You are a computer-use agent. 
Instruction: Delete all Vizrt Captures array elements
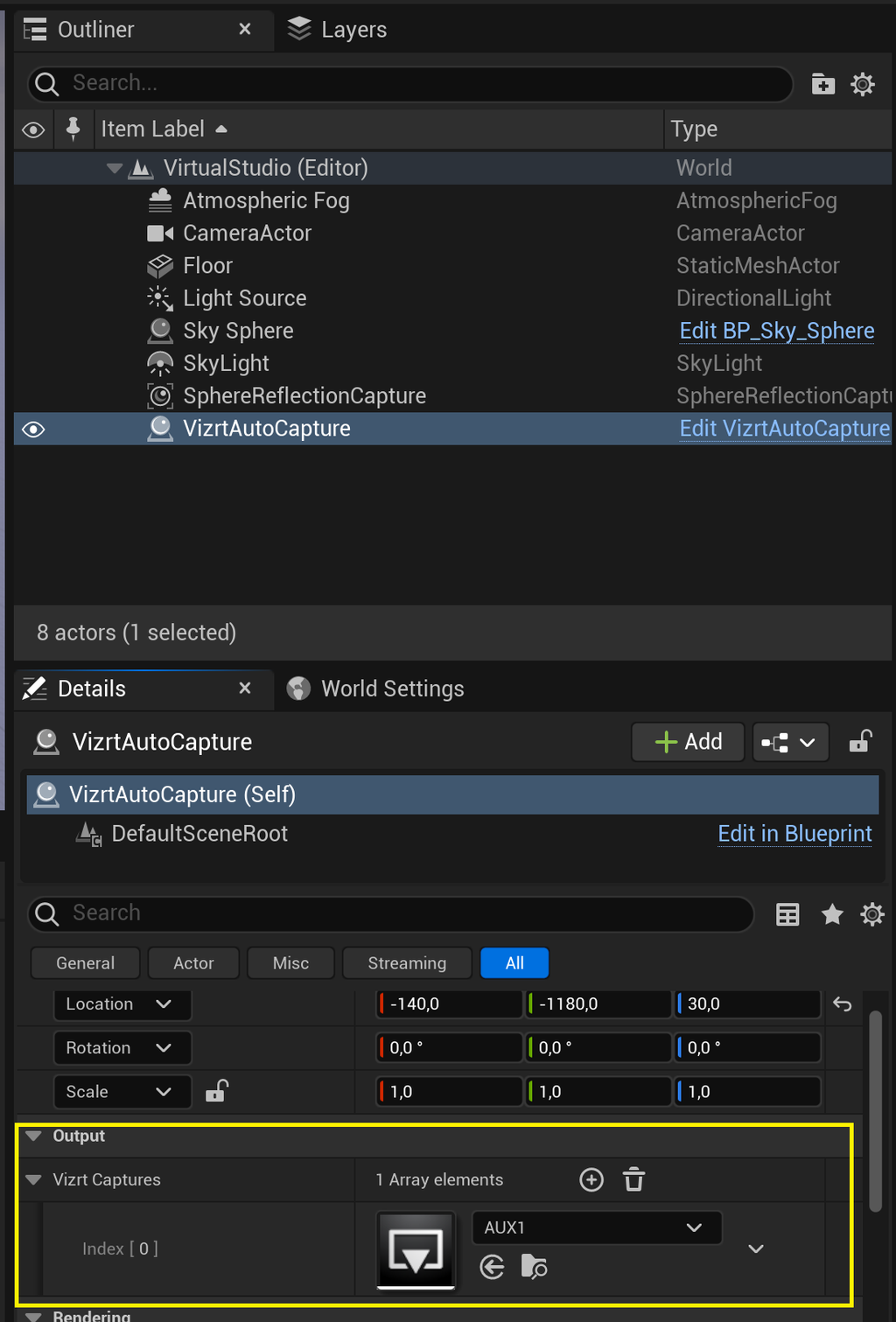click(x=633, y=1179)
